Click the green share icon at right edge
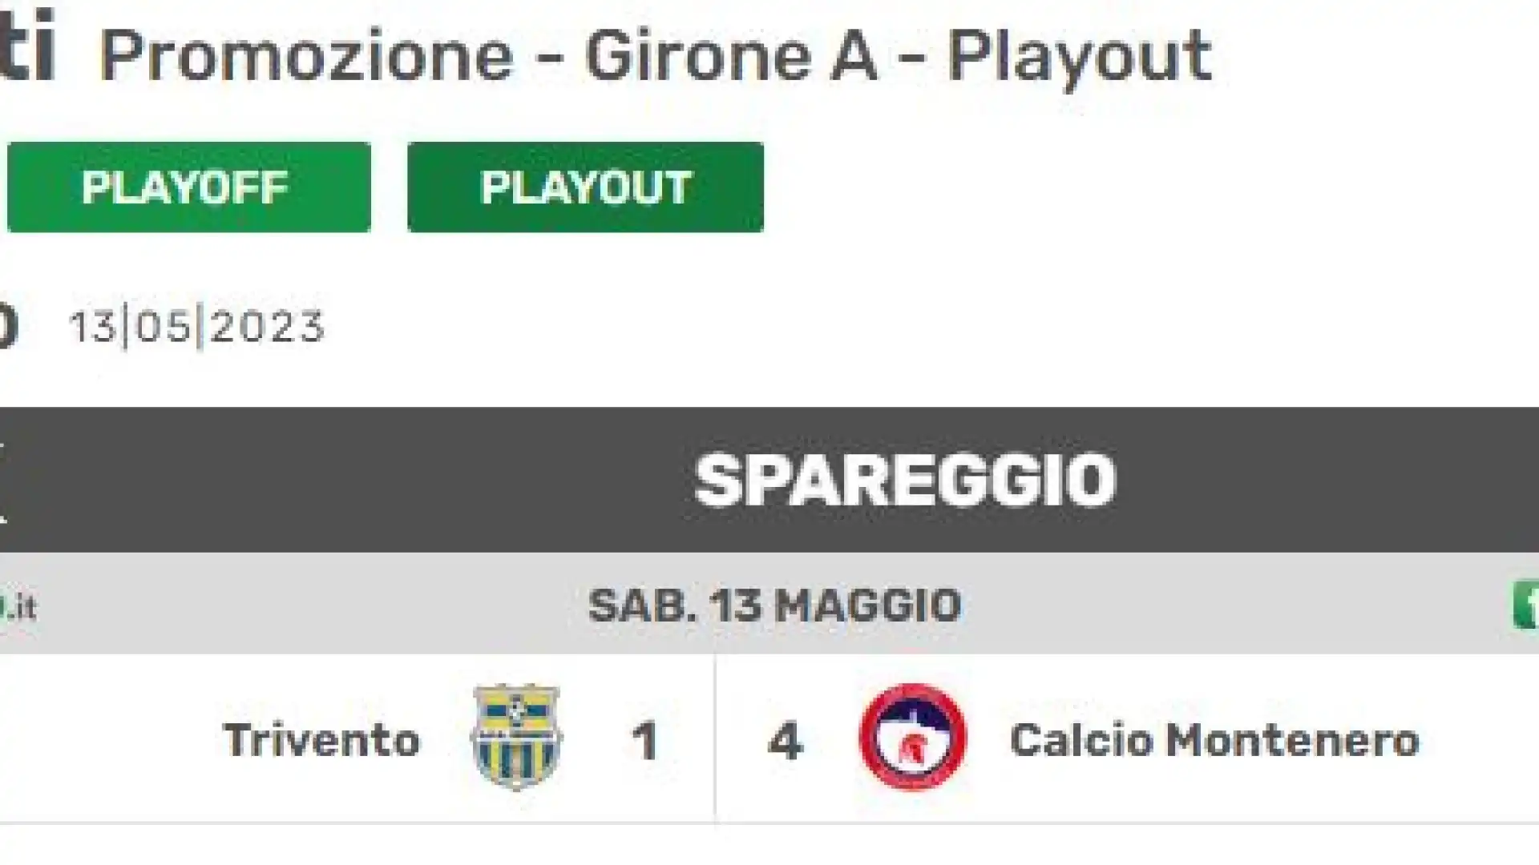1539x865 pixels. click(x=1525, y=606)
